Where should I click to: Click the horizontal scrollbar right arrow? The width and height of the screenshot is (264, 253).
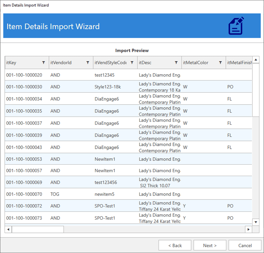click(248, 229)
